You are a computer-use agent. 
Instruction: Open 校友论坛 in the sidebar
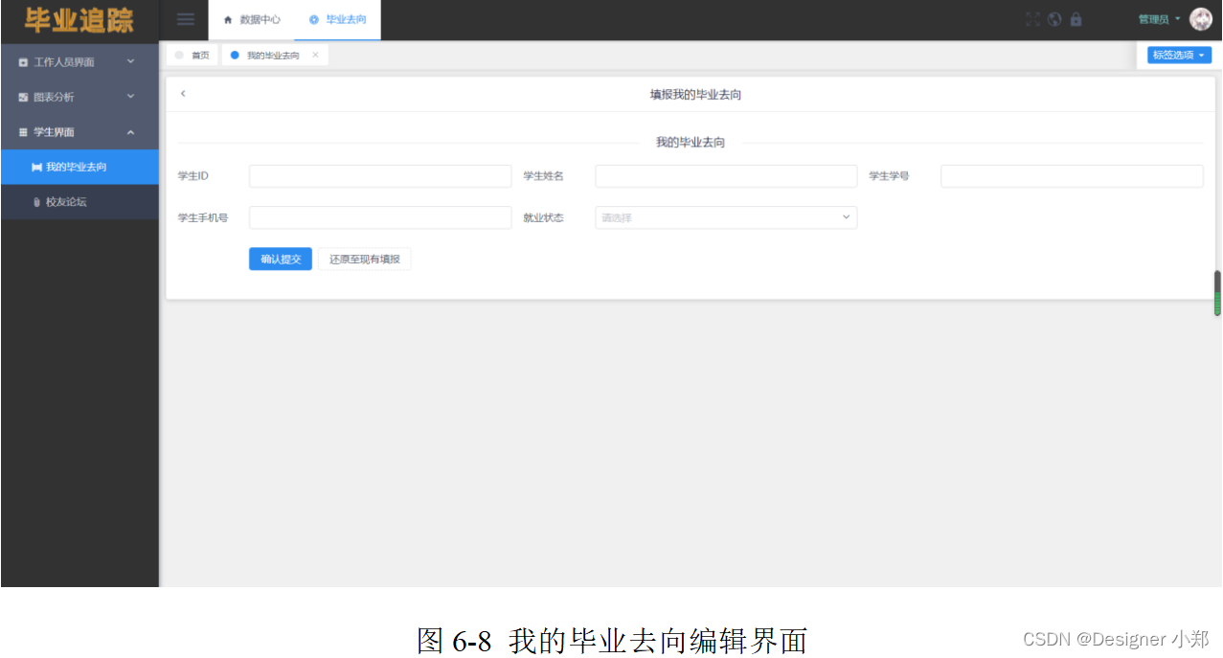point(79,202)
